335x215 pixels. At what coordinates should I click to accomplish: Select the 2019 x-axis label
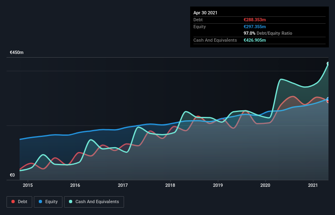click(x=218, y=185)
